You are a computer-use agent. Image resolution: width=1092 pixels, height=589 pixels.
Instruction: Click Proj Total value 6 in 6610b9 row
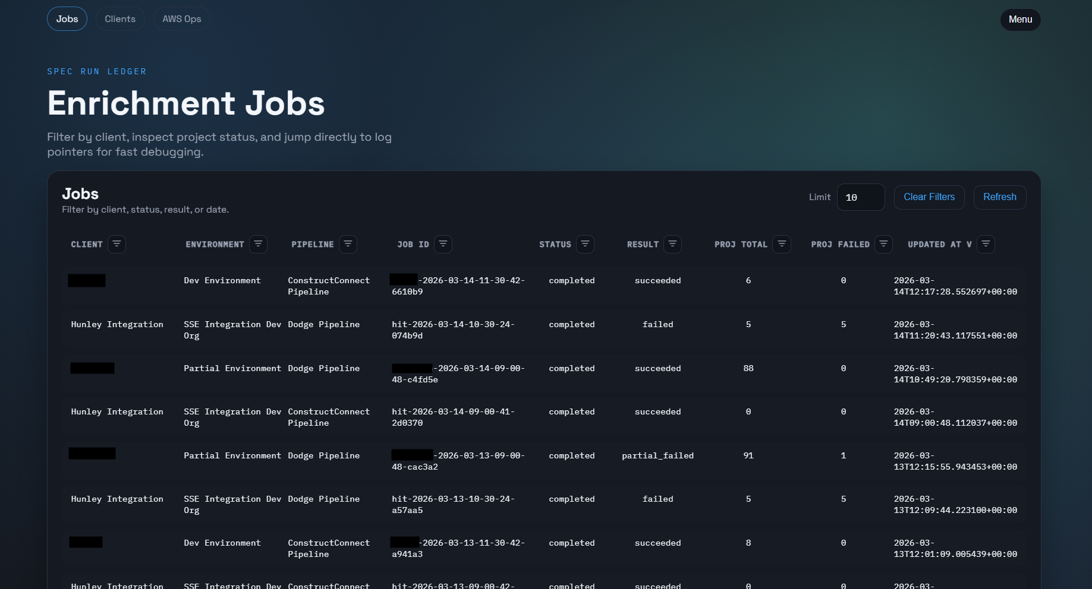pos(748,280)
